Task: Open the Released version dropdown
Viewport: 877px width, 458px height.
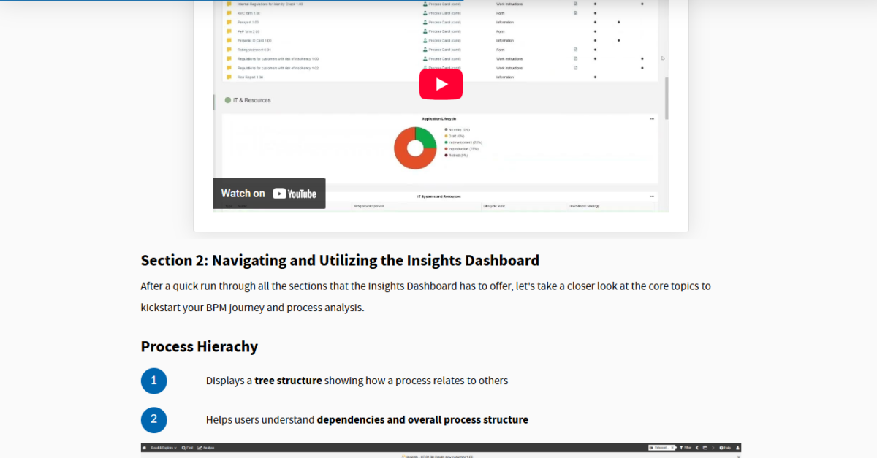Action: pyautogui.click(x=661, y=448)
